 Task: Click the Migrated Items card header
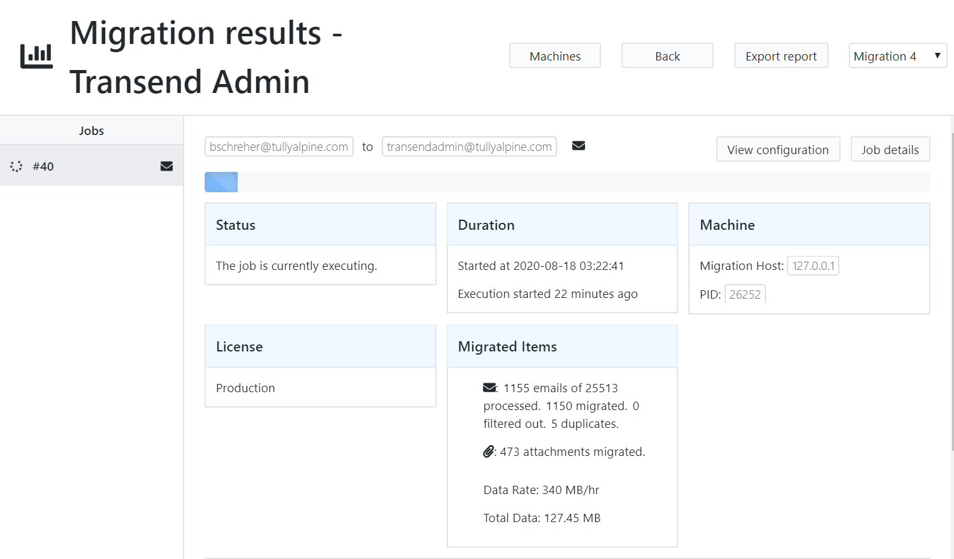pyautogui.click(x=562, y=346)
